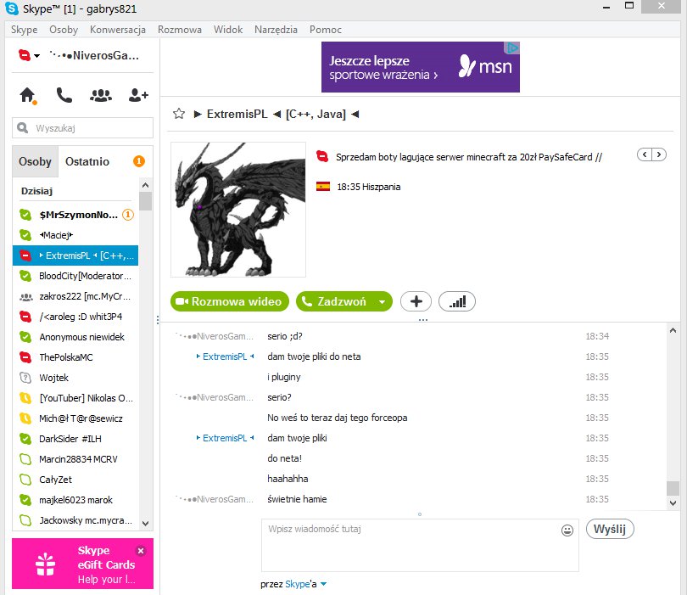The image size is (687, 595).
Task: Click the red busy status icon at top
Action: tap(25, 55)
